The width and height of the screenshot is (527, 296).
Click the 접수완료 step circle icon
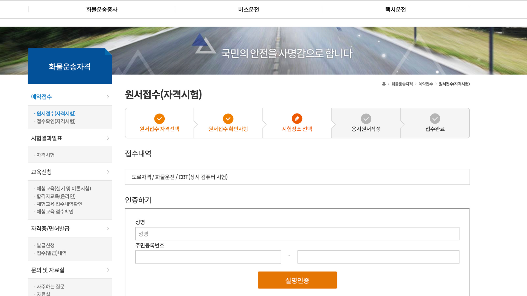click(435, 119)
